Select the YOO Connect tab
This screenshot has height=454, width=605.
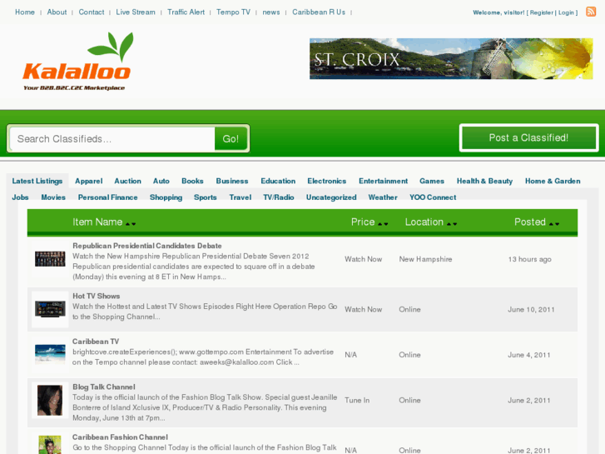(x=433, y=197)
